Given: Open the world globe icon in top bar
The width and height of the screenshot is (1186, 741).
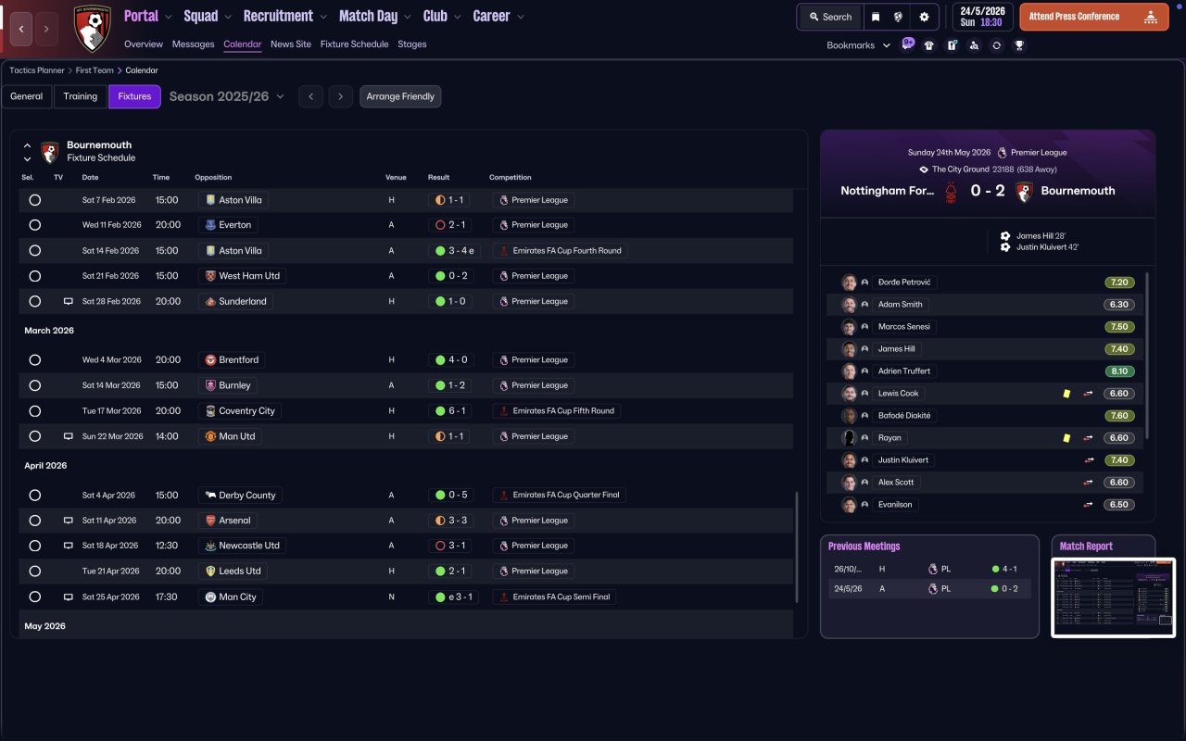Looking at the screenshot, I should tap(899, 17).
